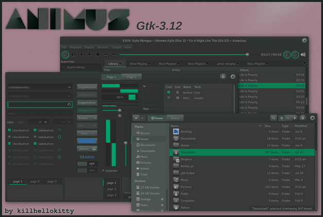323x217 pixels.
Task: Open the Andrea combo box
Action: pos(87,118)
